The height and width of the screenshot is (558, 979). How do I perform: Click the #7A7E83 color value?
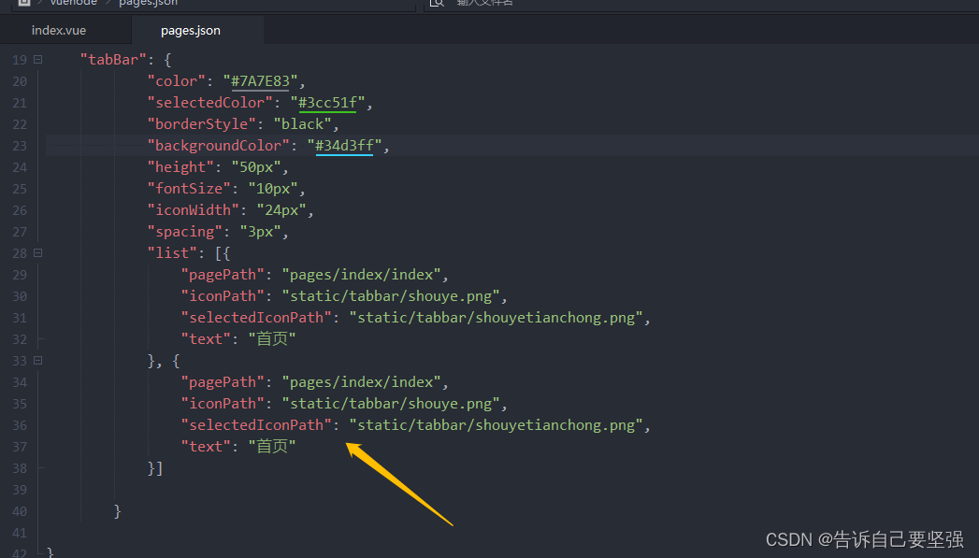260,81
